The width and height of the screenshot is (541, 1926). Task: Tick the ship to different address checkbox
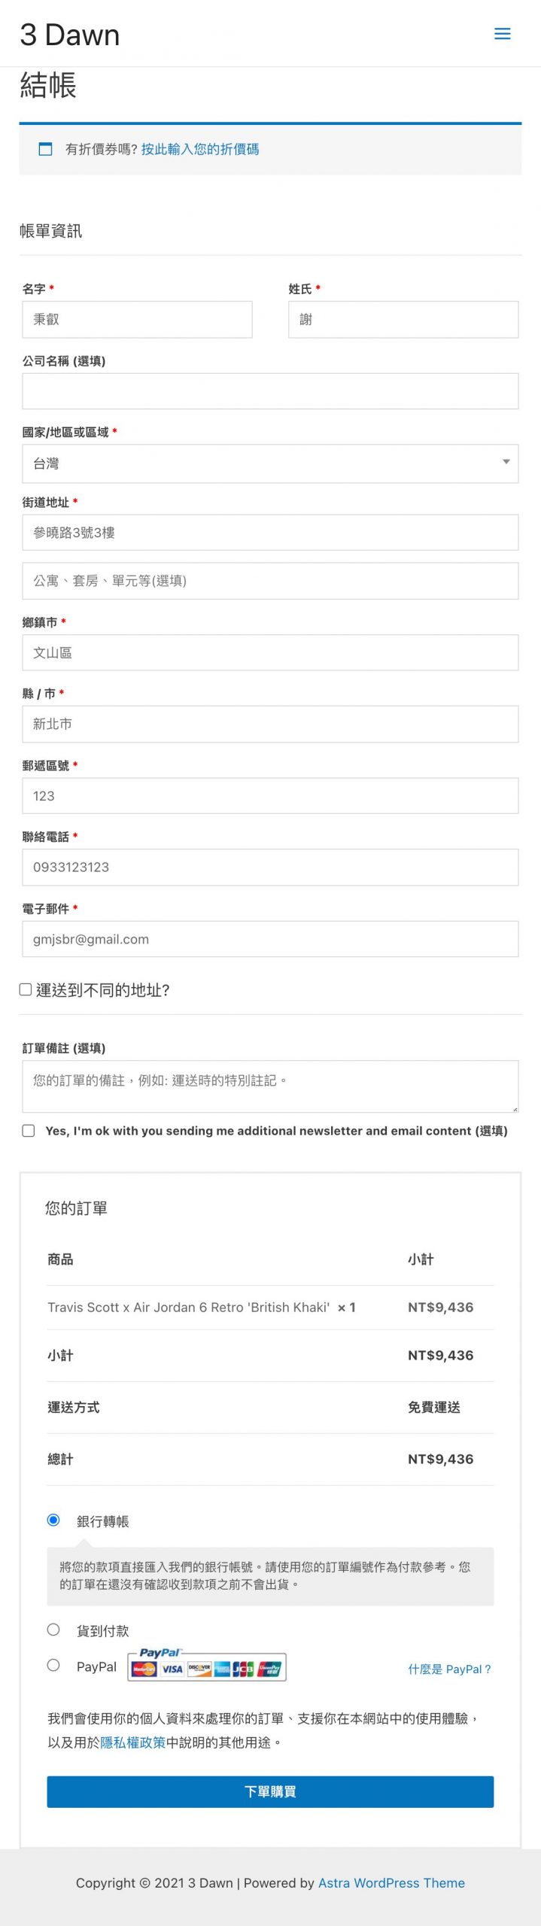[x=26, y=989]
